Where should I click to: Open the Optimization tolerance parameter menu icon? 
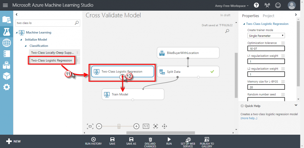(283, 43)
